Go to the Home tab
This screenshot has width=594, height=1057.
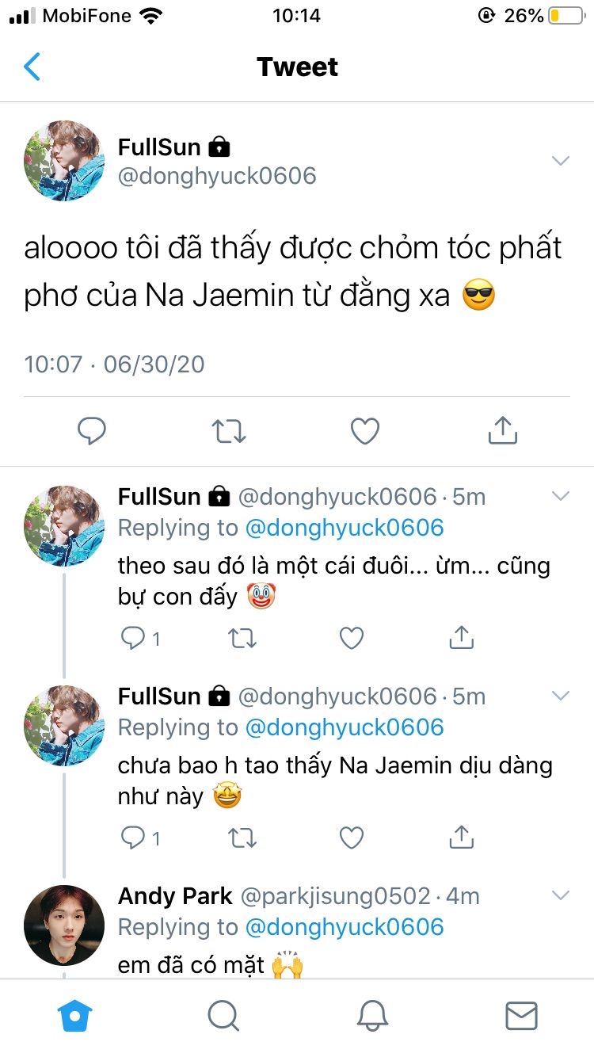76,1015
